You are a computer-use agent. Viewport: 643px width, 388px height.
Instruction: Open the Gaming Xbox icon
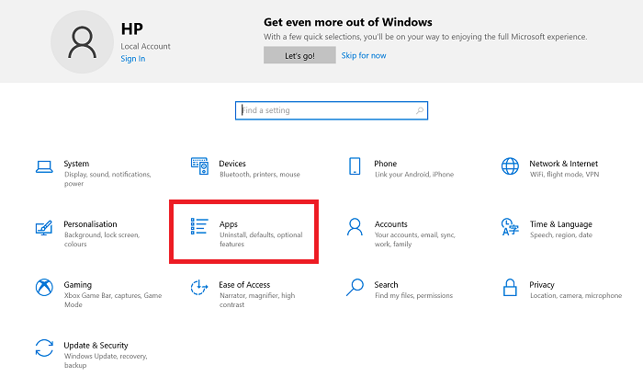pos(44,288)
